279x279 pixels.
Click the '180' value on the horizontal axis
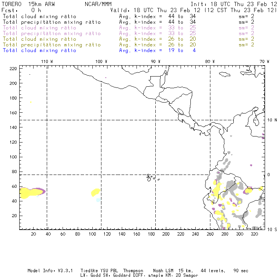click(x=151, y=234)
